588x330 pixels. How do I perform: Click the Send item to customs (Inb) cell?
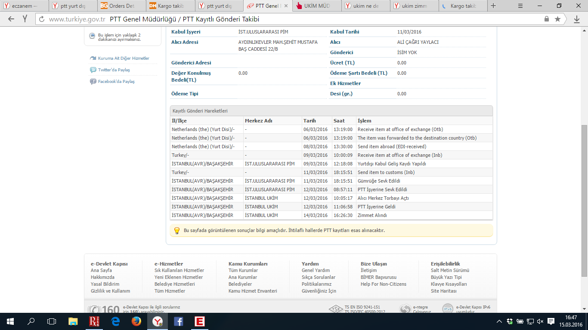424,172
